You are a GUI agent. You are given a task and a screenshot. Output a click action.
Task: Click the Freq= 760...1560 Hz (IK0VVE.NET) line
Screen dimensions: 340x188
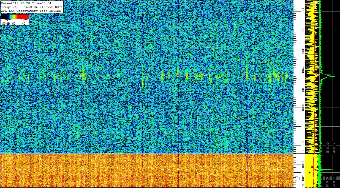pyautogui.click(x=32, y=7)
